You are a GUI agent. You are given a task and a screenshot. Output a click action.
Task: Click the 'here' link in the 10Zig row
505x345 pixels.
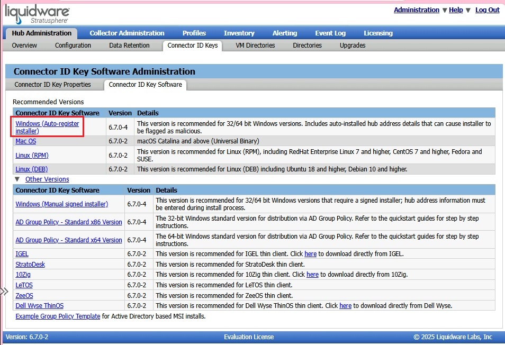coord(312,275)
